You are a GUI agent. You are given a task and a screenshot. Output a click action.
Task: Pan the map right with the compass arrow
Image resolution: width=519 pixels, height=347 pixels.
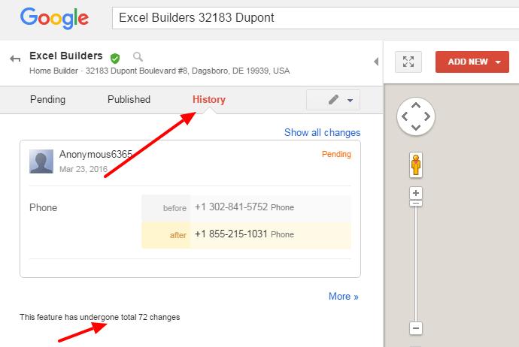tap(427, 116)
